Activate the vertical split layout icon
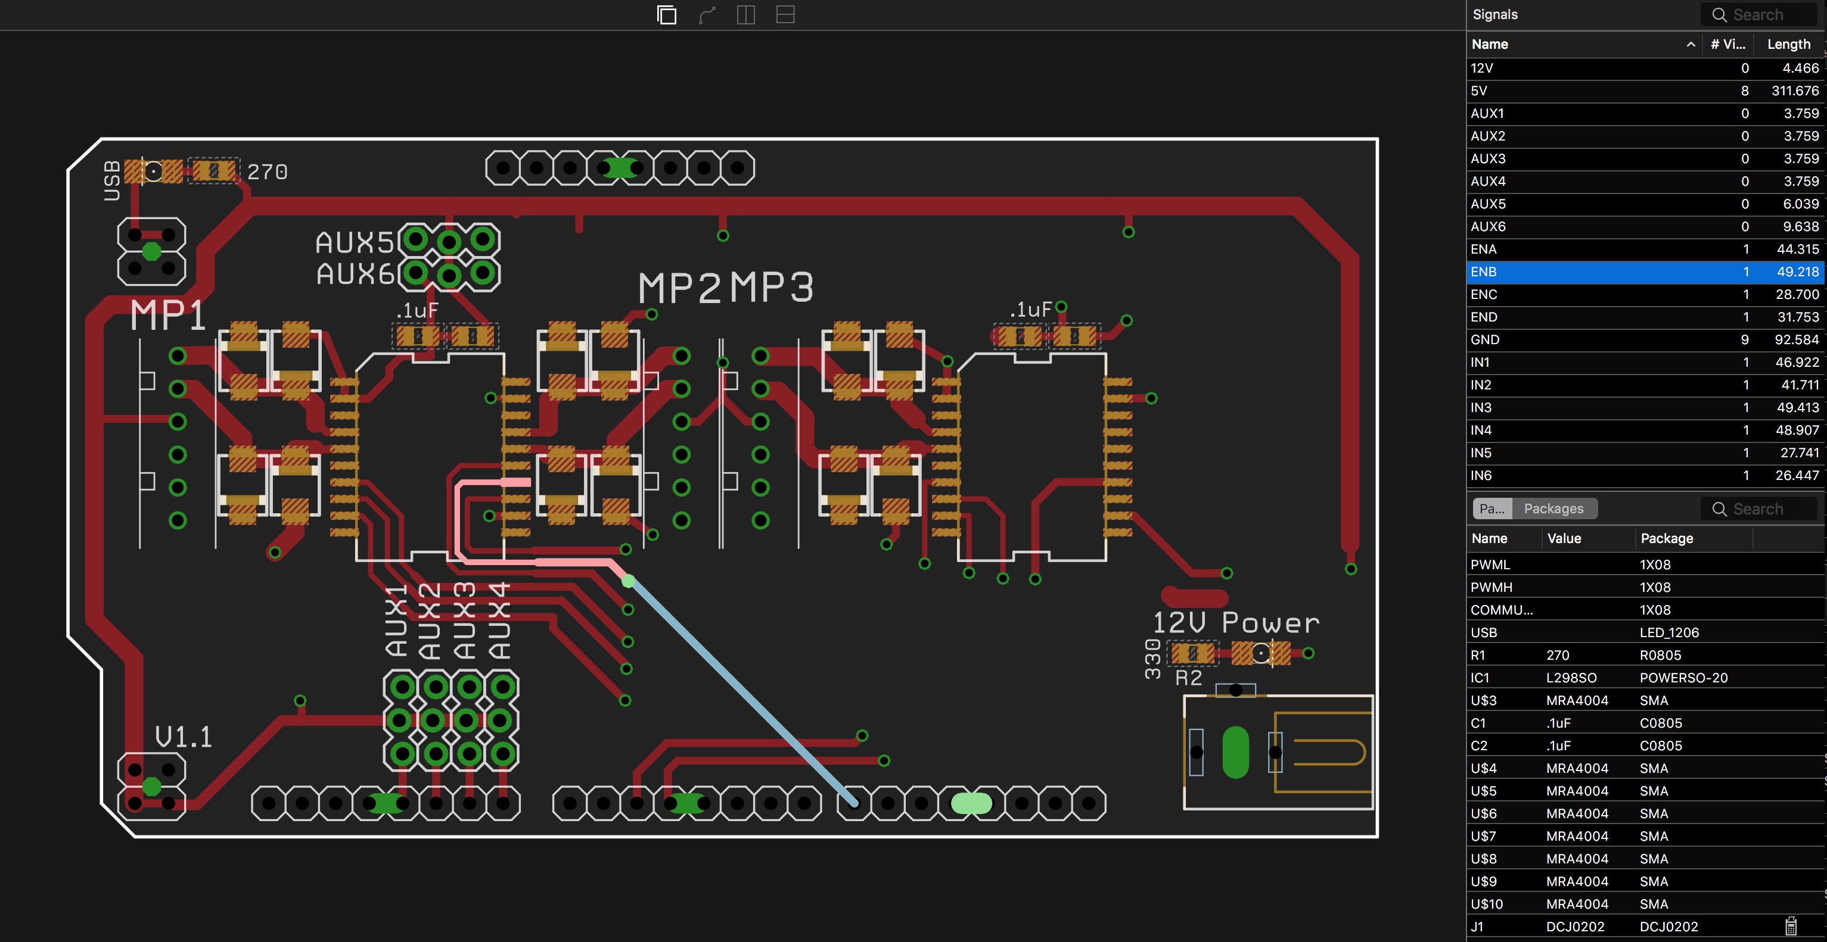 (x=746, y=14)
